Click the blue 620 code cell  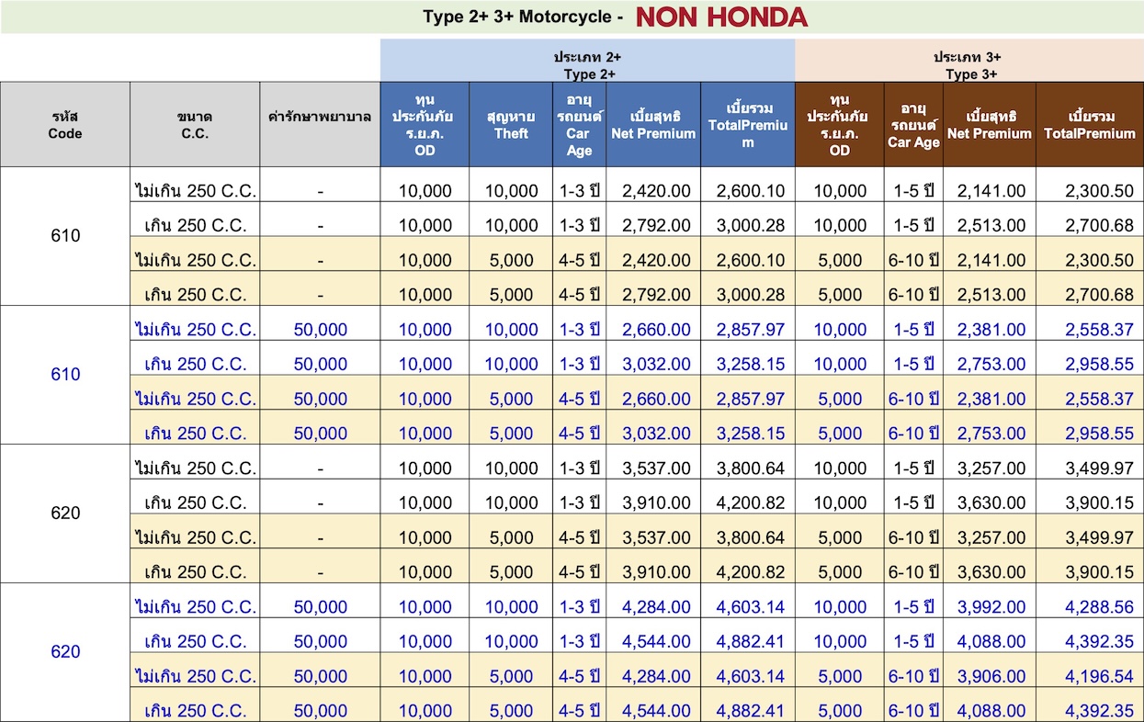click(65, 652)
